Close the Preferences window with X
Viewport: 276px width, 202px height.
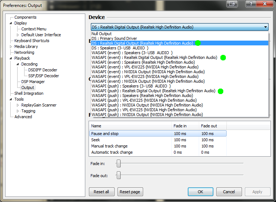(265, 4)
